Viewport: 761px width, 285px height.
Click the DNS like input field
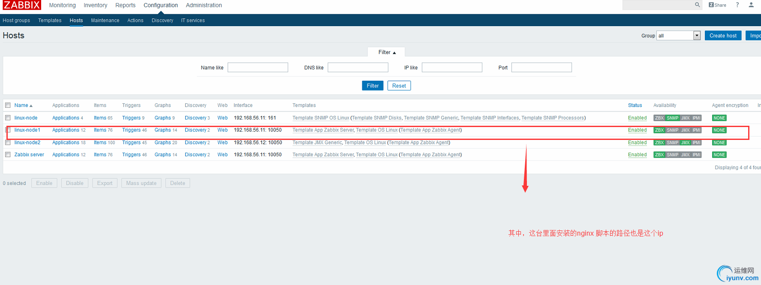click(358, 67)
